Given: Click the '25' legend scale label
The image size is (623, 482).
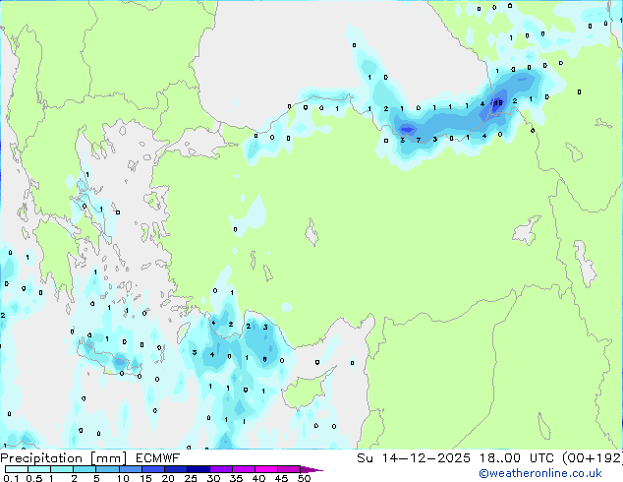Looking at the screenshot, I should point(191,478).
